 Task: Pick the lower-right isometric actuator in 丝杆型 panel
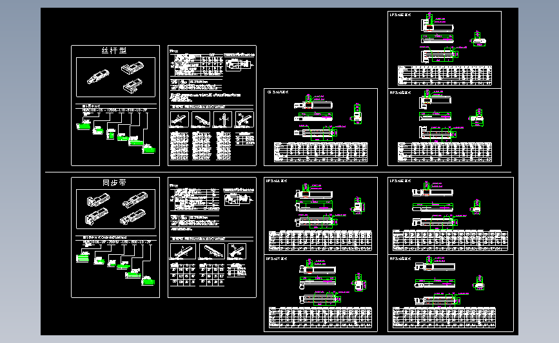point(133,86)
